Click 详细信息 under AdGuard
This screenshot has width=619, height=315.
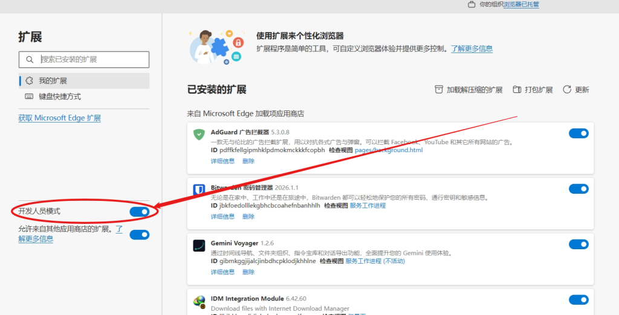pyautogui.click(x=222, y=161)
